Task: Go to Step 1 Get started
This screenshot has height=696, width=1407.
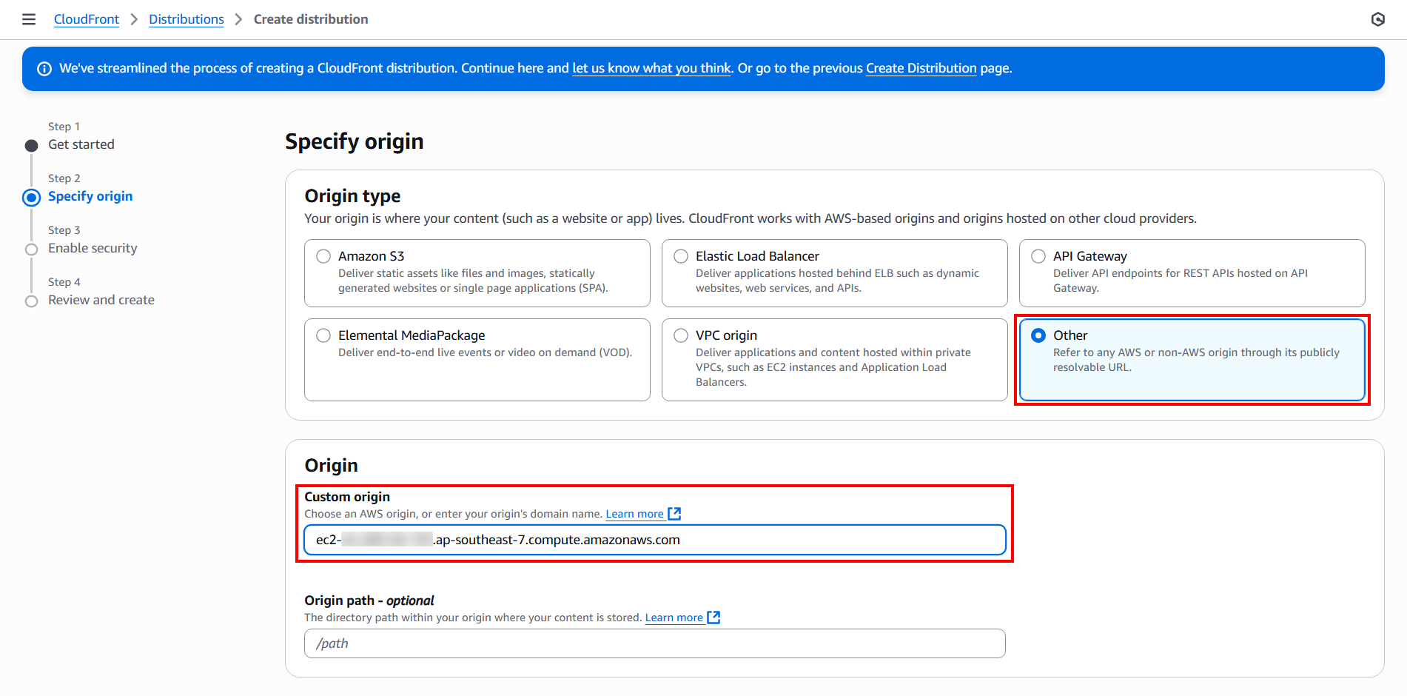Action: pyautogui.click(x=81, y=144)
